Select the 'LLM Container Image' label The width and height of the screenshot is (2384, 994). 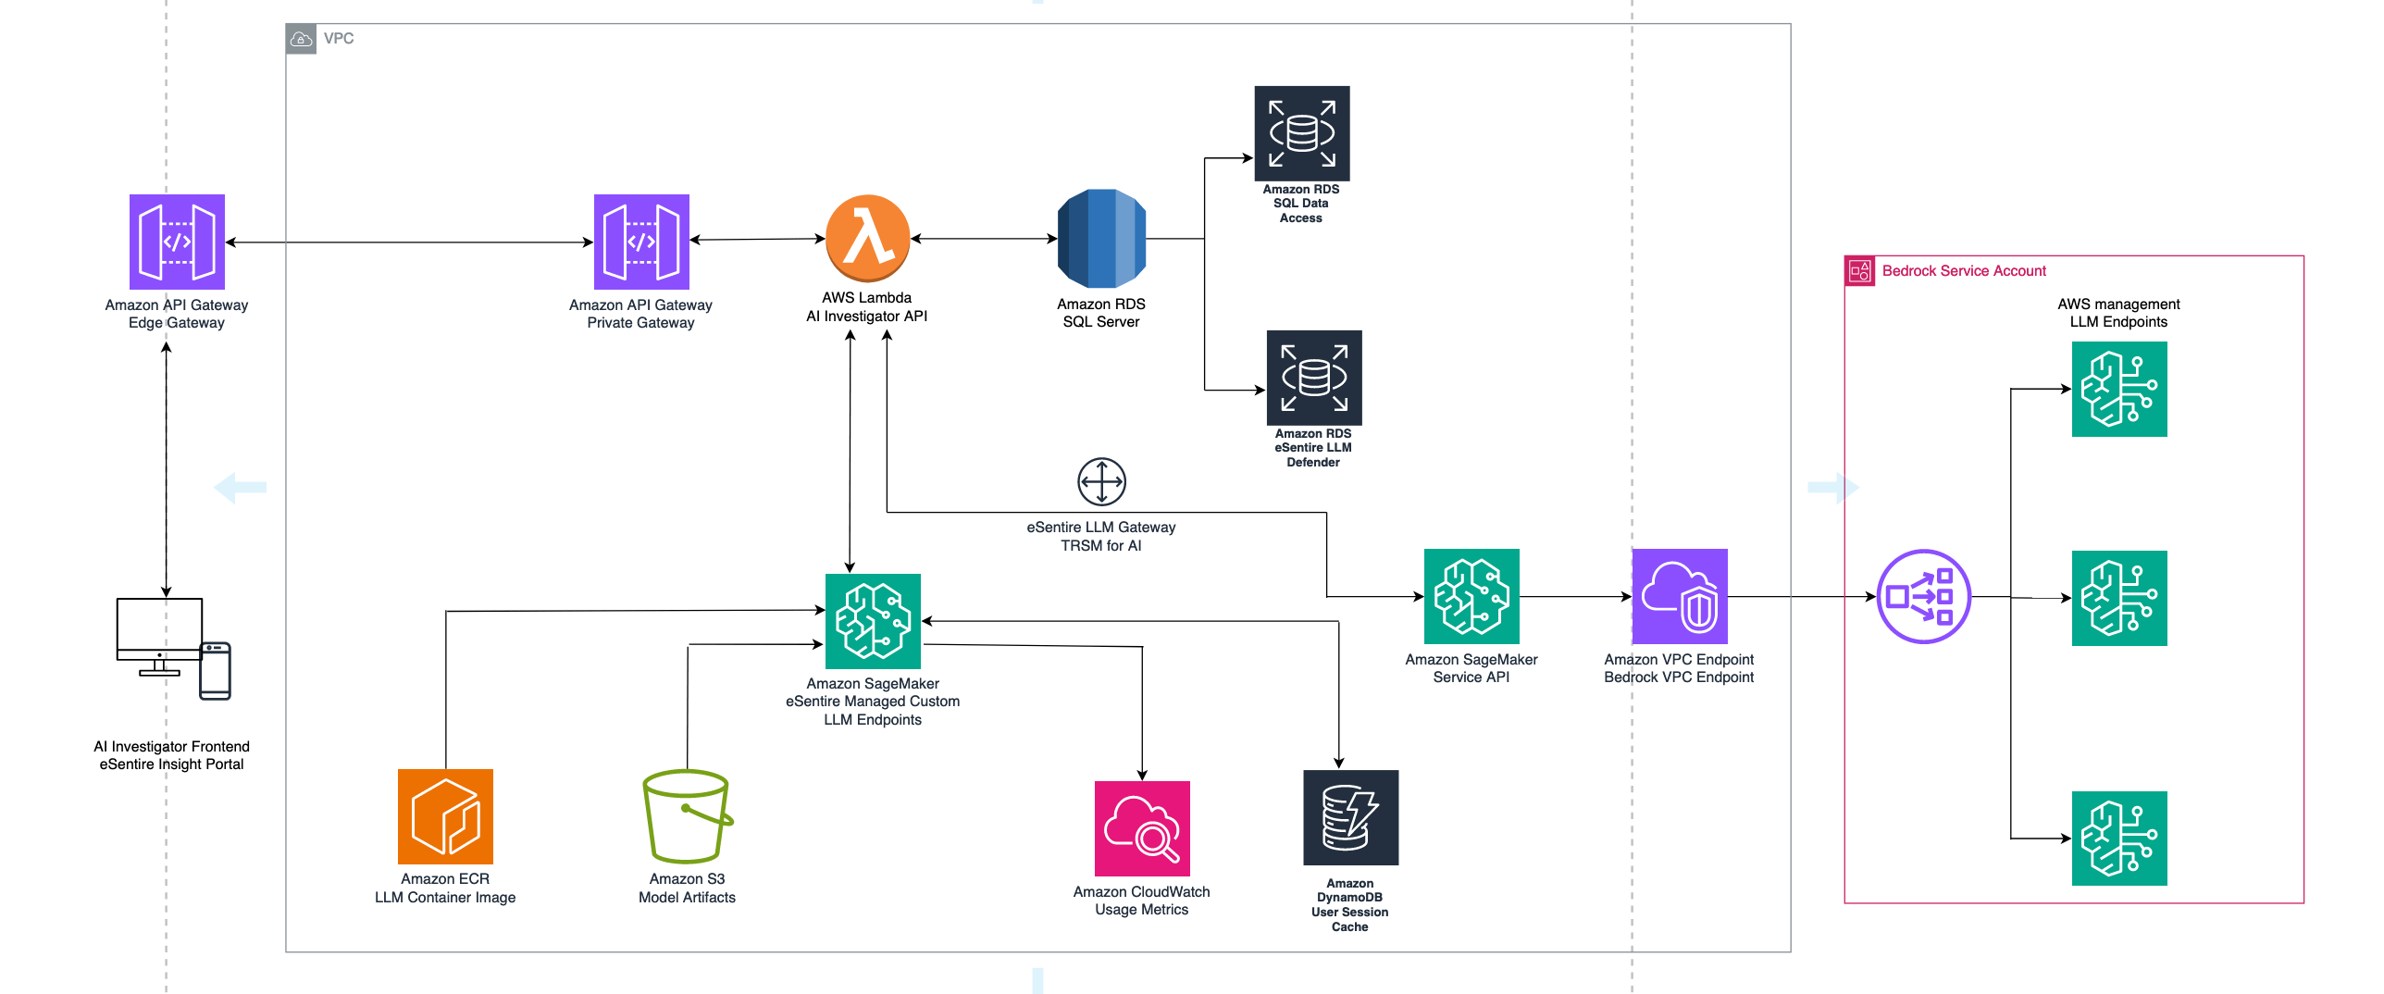coord(445,898)
